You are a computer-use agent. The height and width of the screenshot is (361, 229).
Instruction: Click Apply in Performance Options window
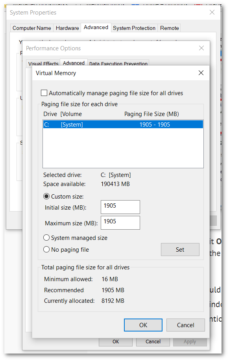pos(190,342)
